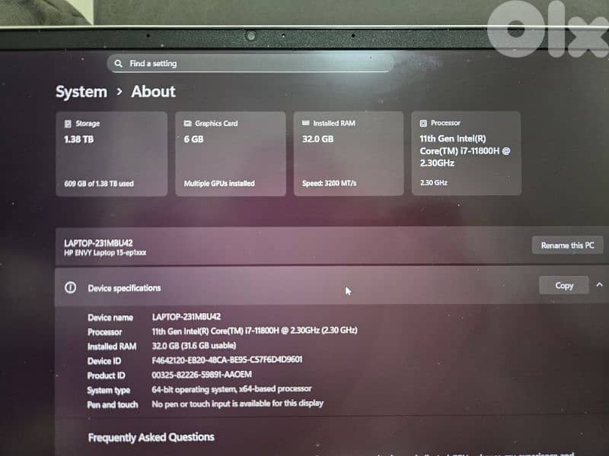609x456 pixels.
Task: Click the info icon beside Device specifications
Action: [x=71, y=287]
